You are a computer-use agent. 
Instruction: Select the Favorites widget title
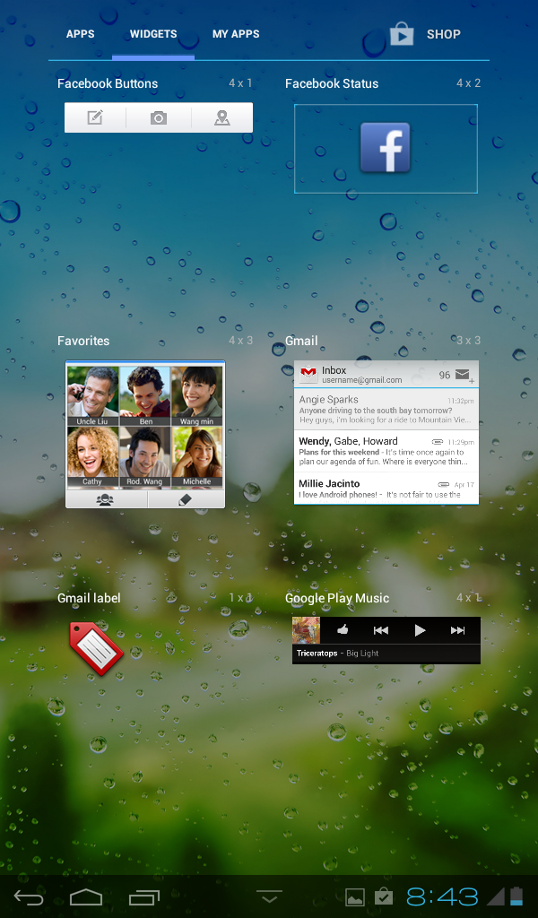coord(83,341)
